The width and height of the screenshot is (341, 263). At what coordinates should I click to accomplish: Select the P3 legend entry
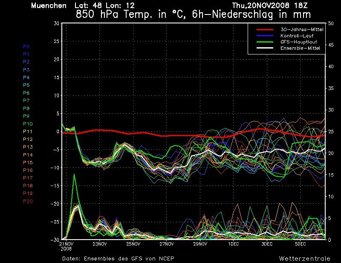pos(26,70)
